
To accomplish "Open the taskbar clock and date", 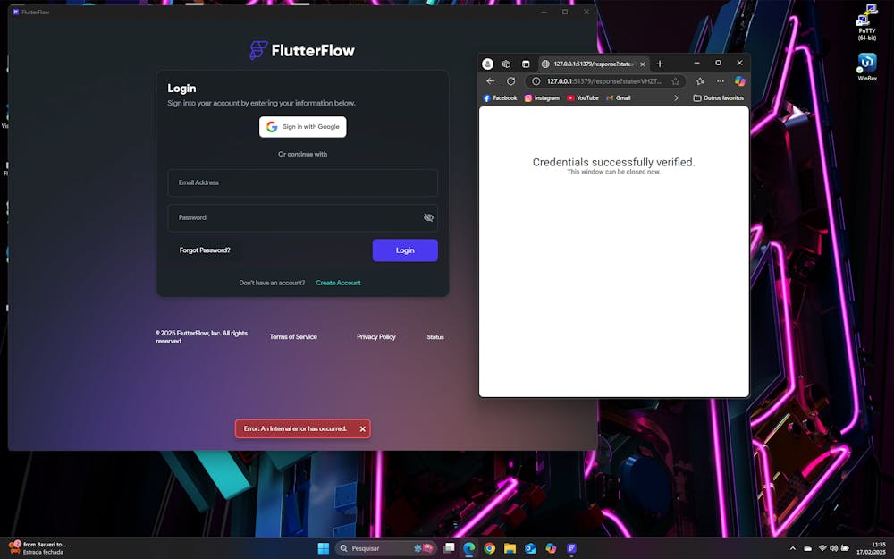I will pyautogui.click(x=871, y=548).
